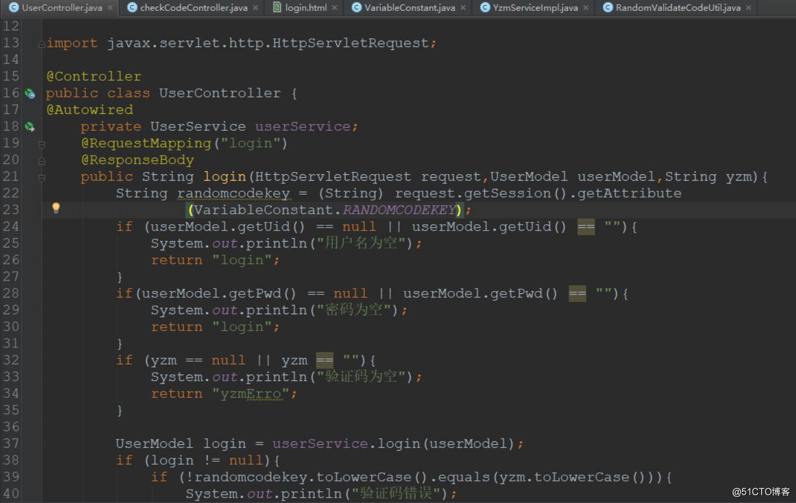Click the purple userService field on line 18

tap(303, 127)
